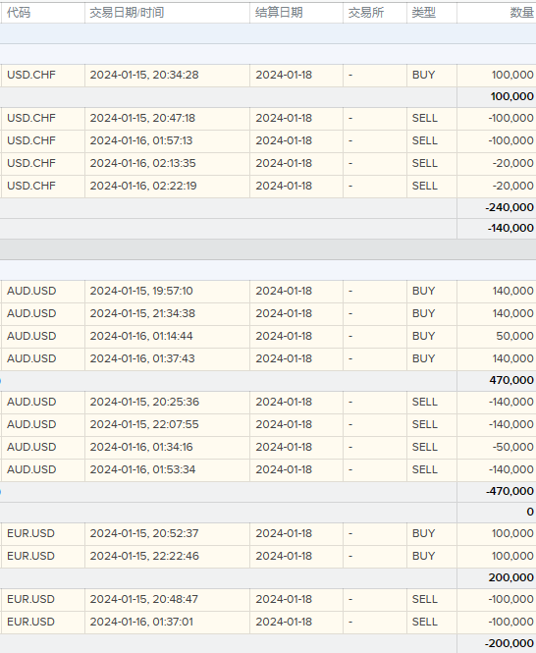This screenshot has width=536, height=653.
Task: Select the -470,000 AUD.USD sell subtotal
Action: [x=509, y=491]
